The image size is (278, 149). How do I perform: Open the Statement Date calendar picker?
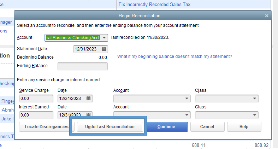tap(104, 49)
